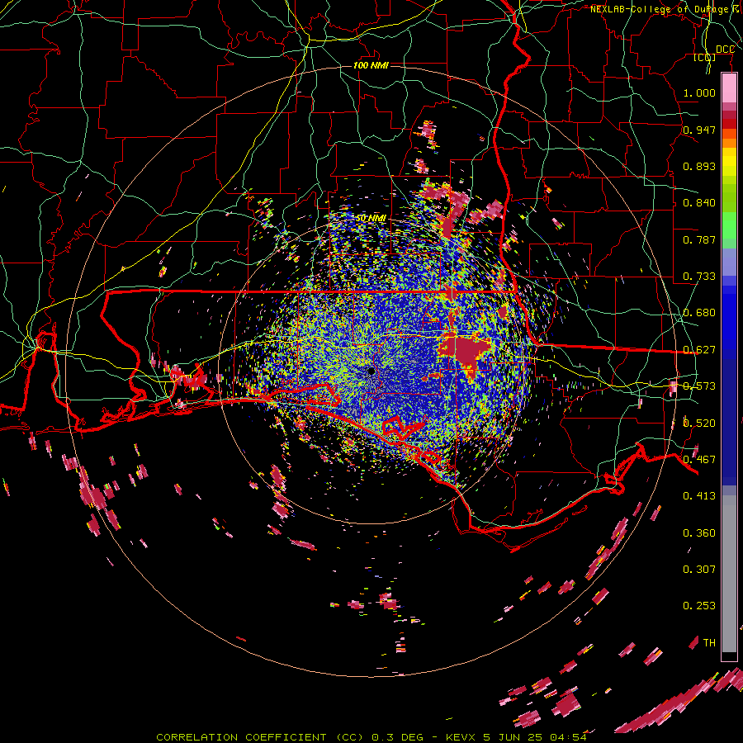Click the 0.840 legend value
The height and width of the screenshot is (743, 743).
tap(699, 203)
